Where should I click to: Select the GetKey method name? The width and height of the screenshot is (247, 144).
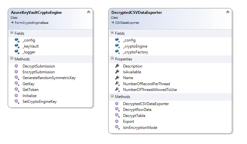point(29,84)
